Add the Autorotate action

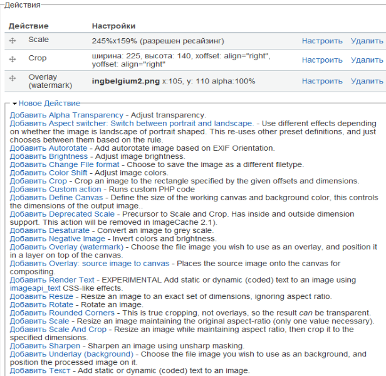[48, 148]
